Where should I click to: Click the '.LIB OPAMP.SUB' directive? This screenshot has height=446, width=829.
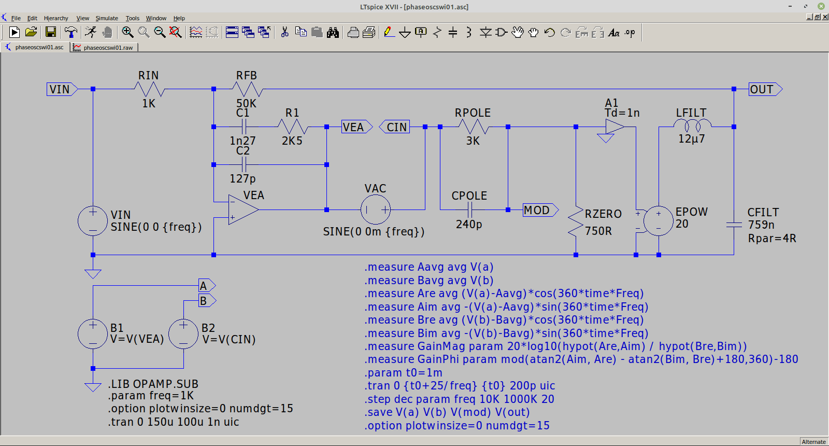point(153,384)
